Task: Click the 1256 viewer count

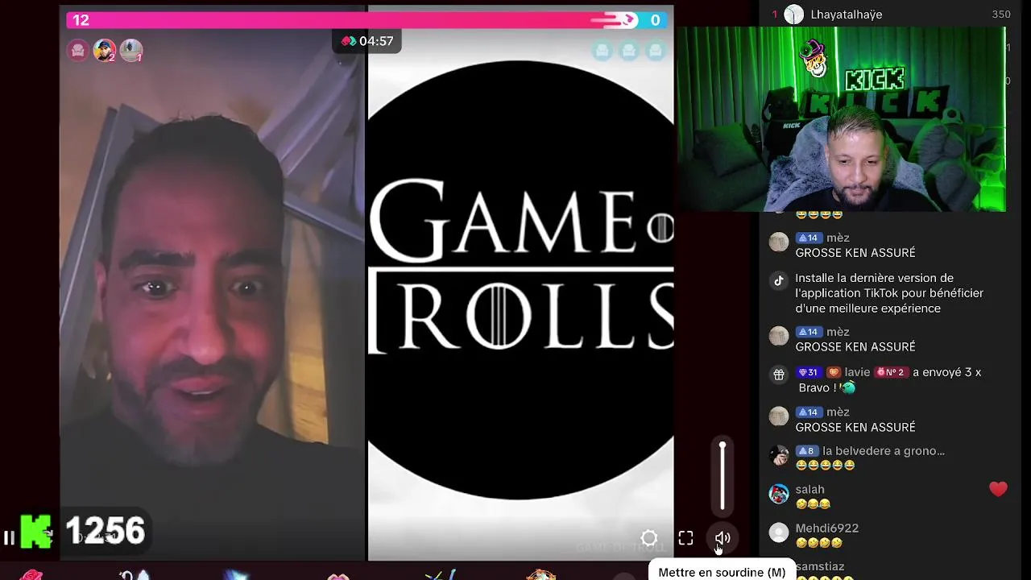Action: (x=106, y=532)
